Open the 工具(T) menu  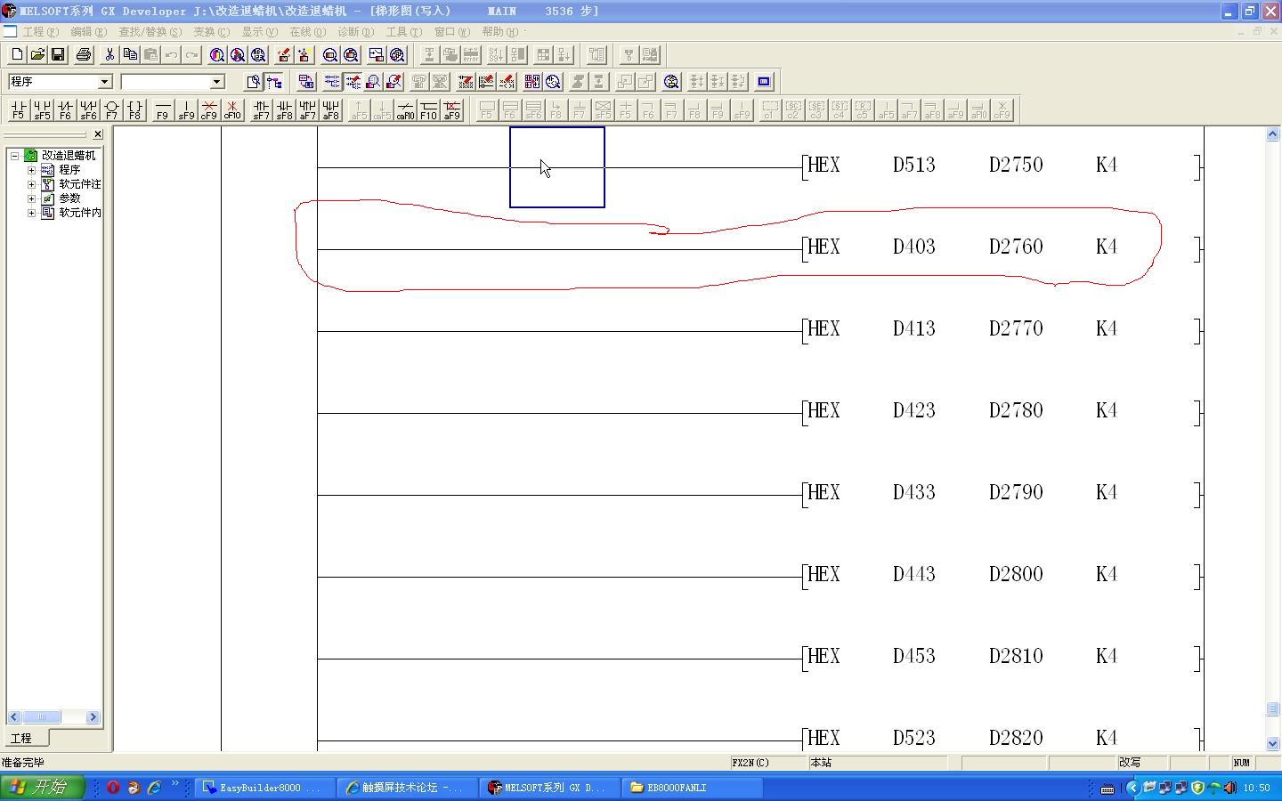[403, 32]
